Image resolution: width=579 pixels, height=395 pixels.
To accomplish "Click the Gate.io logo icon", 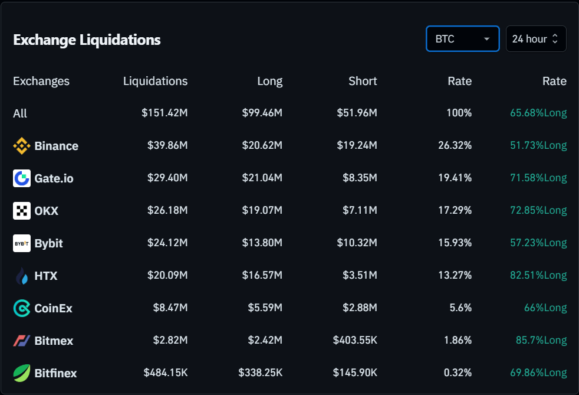I will click(22, 178).
